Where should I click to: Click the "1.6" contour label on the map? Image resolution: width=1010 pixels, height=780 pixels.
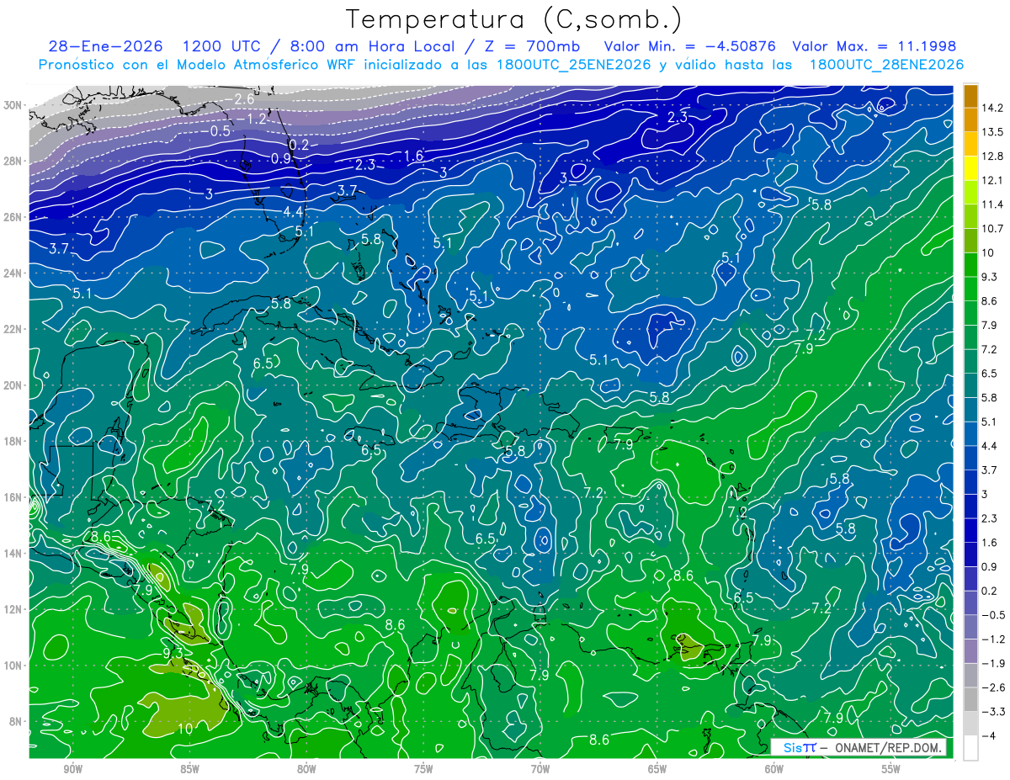point(413,156)
